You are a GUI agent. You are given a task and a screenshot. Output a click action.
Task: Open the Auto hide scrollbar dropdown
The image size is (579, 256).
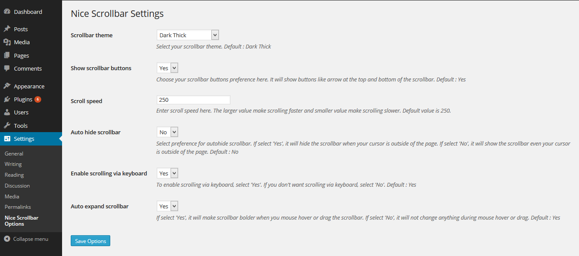click(x=168, y=132)
